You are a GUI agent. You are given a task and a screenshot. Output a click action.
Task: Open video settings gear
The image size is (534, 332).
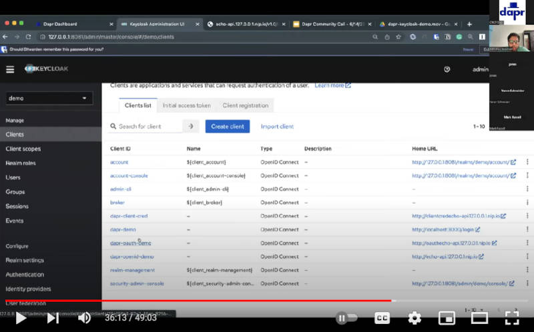[x=415, y=318]
